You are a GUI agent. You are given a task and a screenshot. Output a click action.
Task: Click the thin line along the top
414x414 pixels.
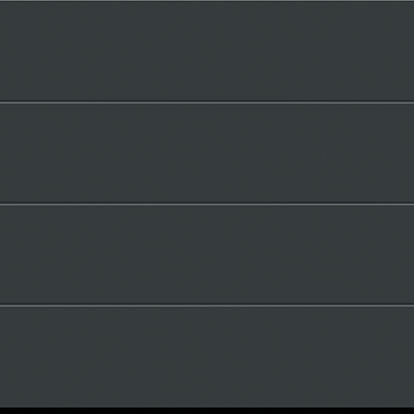click(207, 1)
